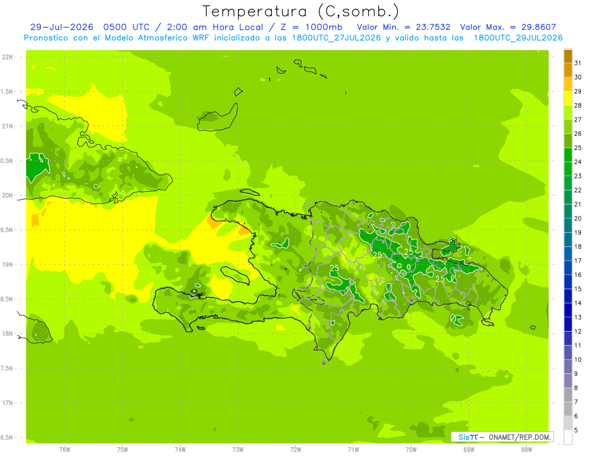The height and width of the screenshot is (456, 591).
Task: Select "Valor Min. = 23.7532" readout
Action: click(404, 27)
